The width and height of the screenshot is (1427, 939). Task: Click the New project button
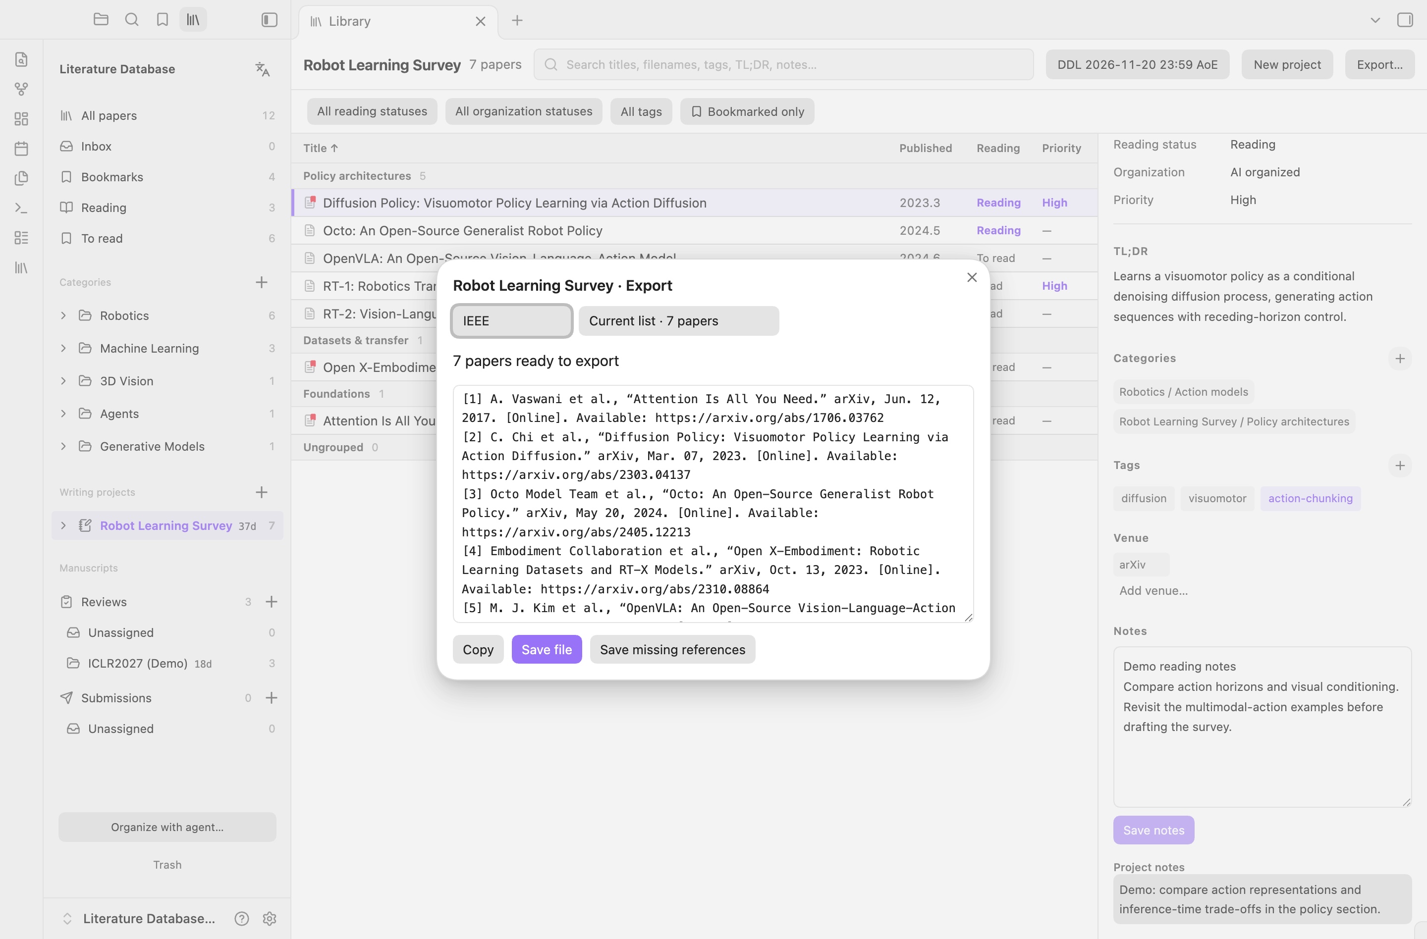pyautogui.click(x=1287, y=65)
